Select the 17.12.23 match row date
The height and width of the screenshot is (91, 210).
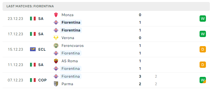point(16,34)
